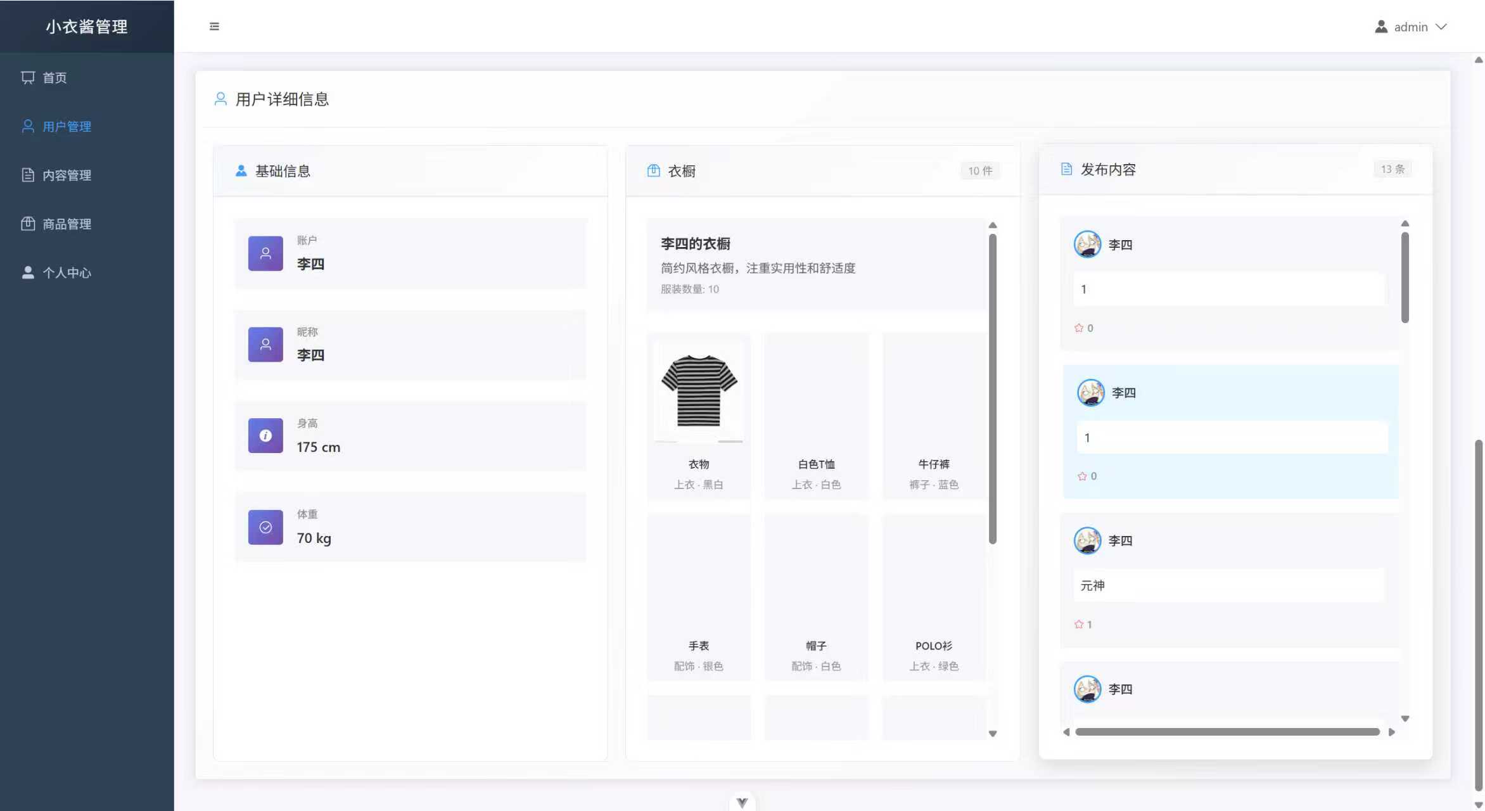1485x811 pixels.
Task: Click the purple account icon beside 账户
Action: [x=265, y=253]
